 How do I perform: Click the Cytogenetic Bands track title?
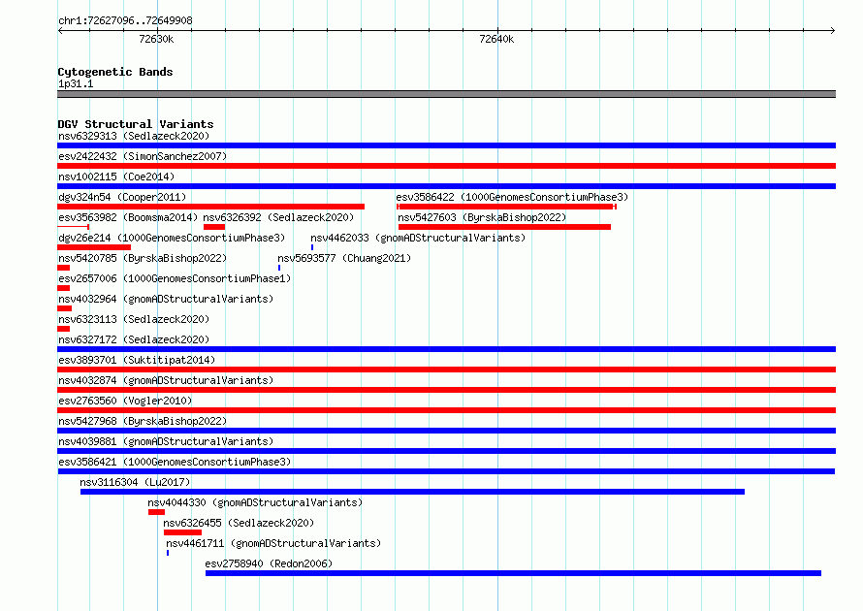115,72
